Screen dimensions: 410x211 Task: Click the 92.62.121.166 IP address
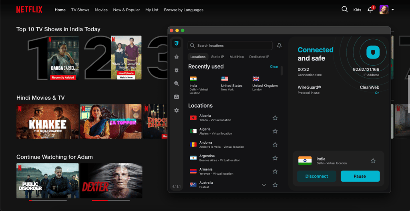coord(366,70)
